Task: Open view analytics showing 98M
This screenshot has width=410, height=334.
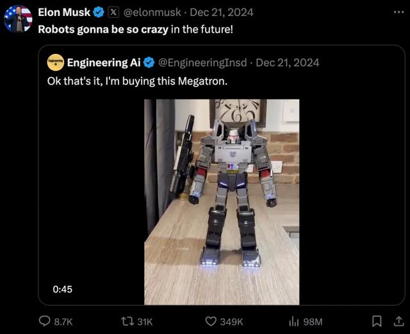Action: pos(295,321)
